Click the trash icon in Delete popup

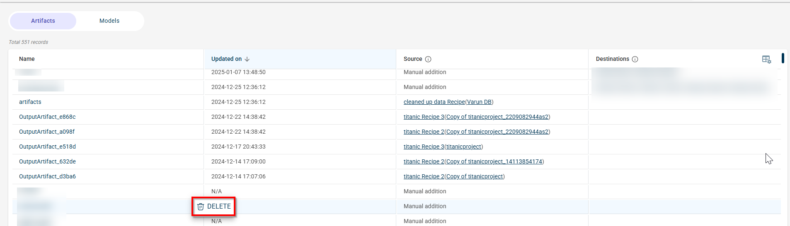tap(201, 207)
